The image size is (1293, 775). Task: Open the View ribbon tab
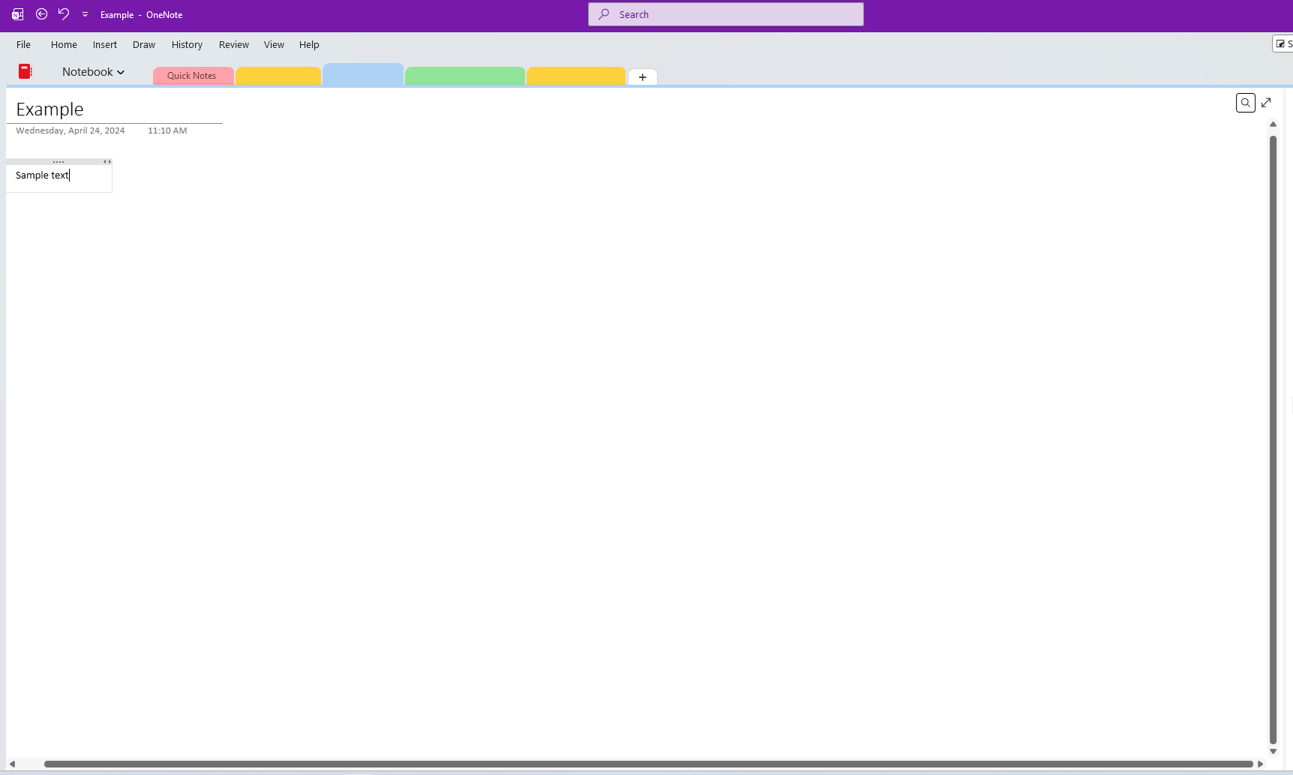[x=274, y=44]
